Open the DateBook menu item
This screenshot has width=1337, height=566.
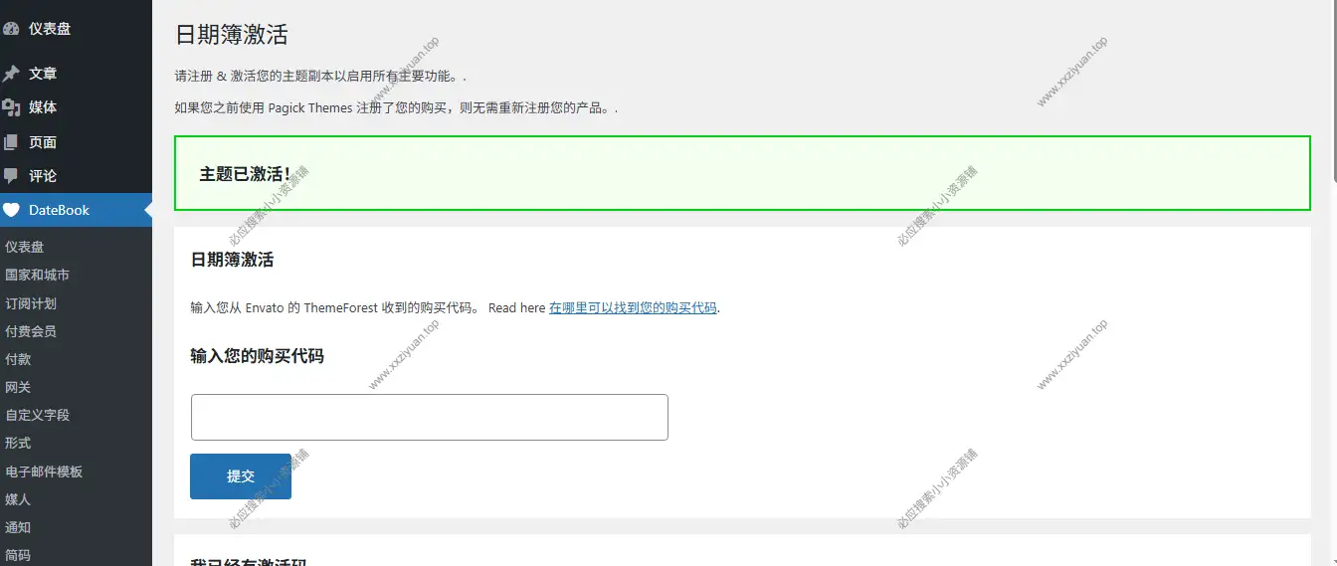click(60, 210)
